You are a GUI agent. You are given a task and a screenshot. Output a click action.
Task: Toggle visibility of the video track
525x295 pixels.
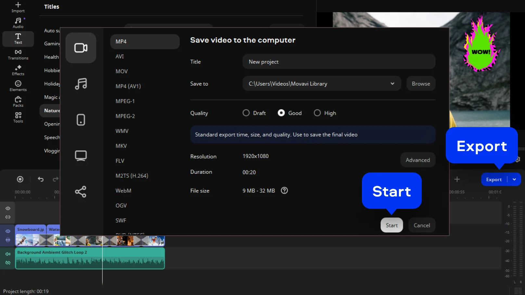pos(8,231)
